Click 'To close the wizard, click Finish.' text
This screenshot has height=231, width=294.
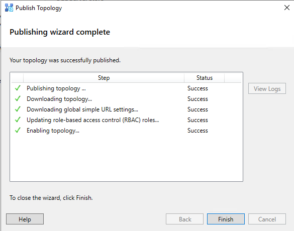coord(51,198)
